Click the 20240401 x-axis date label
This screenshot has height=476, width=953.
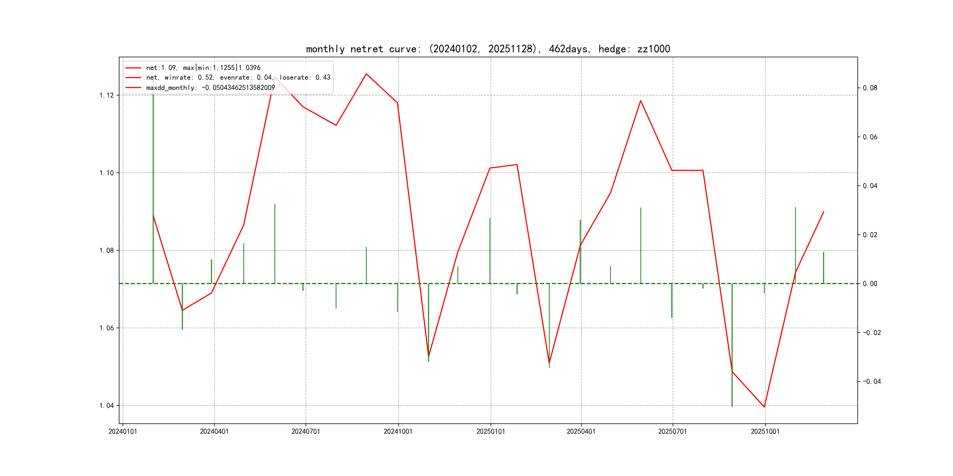pyautogui.click(x=214, y=431)
